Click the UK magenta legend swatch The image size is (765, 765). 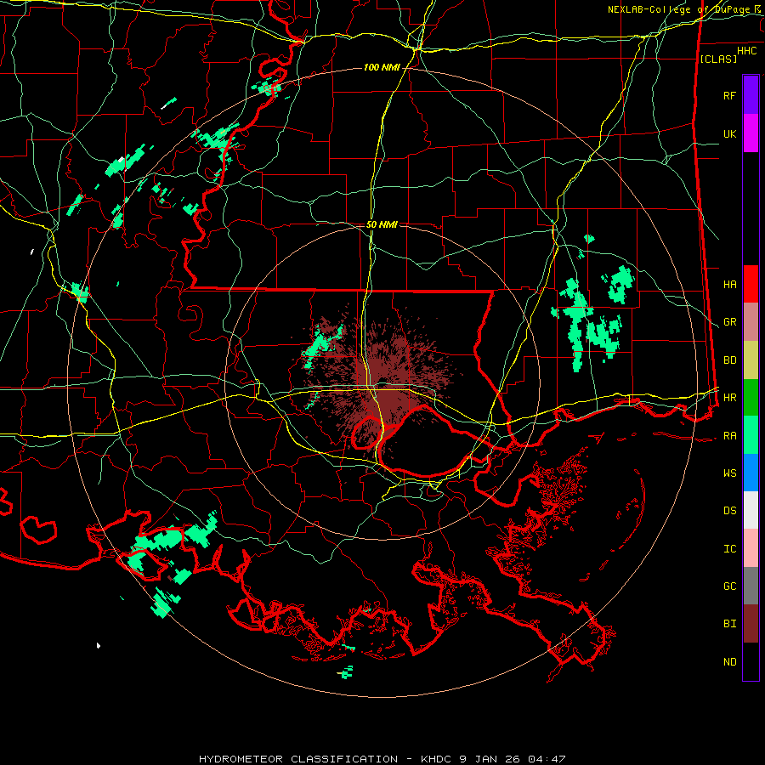coord(751,133)
